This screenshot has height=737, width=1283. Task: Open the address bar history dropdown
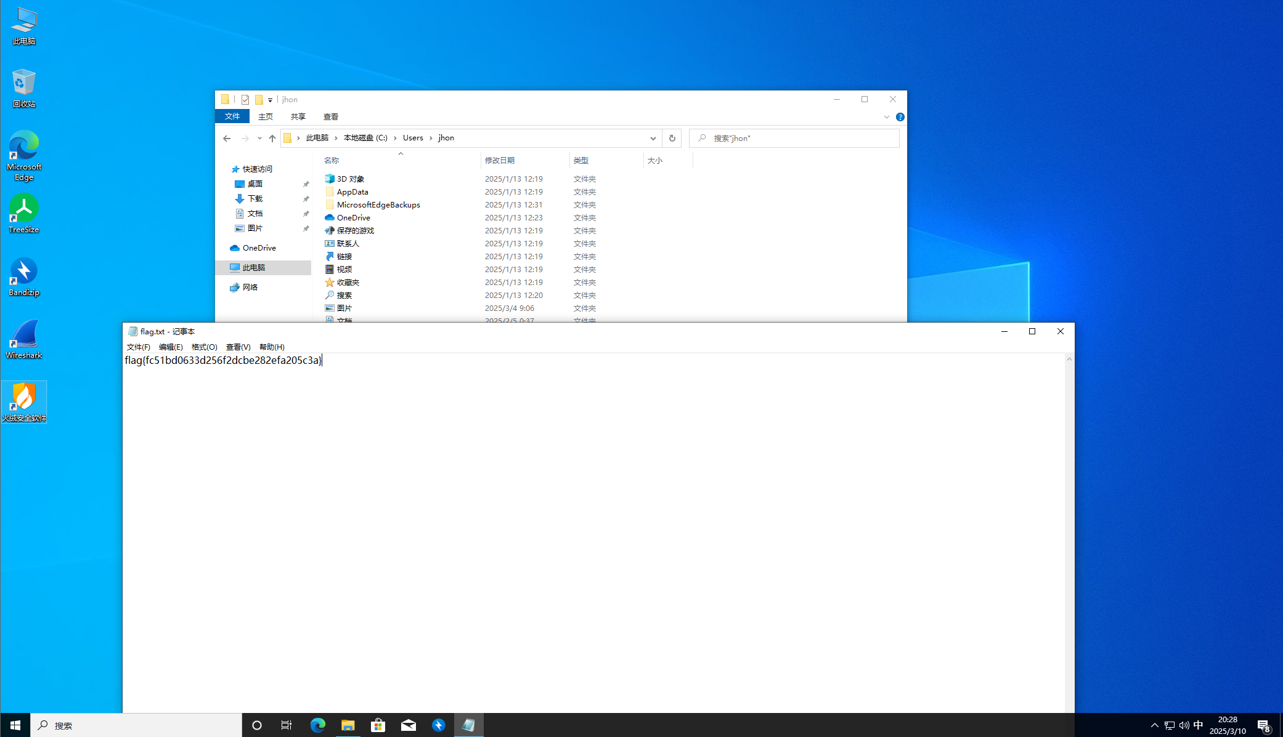point(653,138)
